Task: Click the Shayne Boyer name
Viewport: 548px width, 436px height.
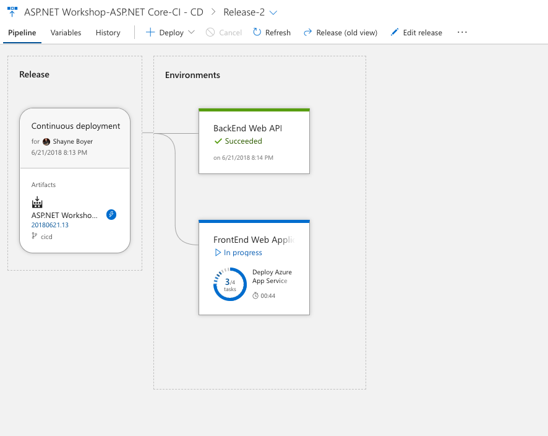Action: click(x=73, y=141)
